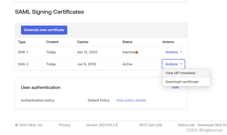The width and height of the screenshot is (227, 135).
Task: Click Edit link in User authentication section
Action: (175, 87)
